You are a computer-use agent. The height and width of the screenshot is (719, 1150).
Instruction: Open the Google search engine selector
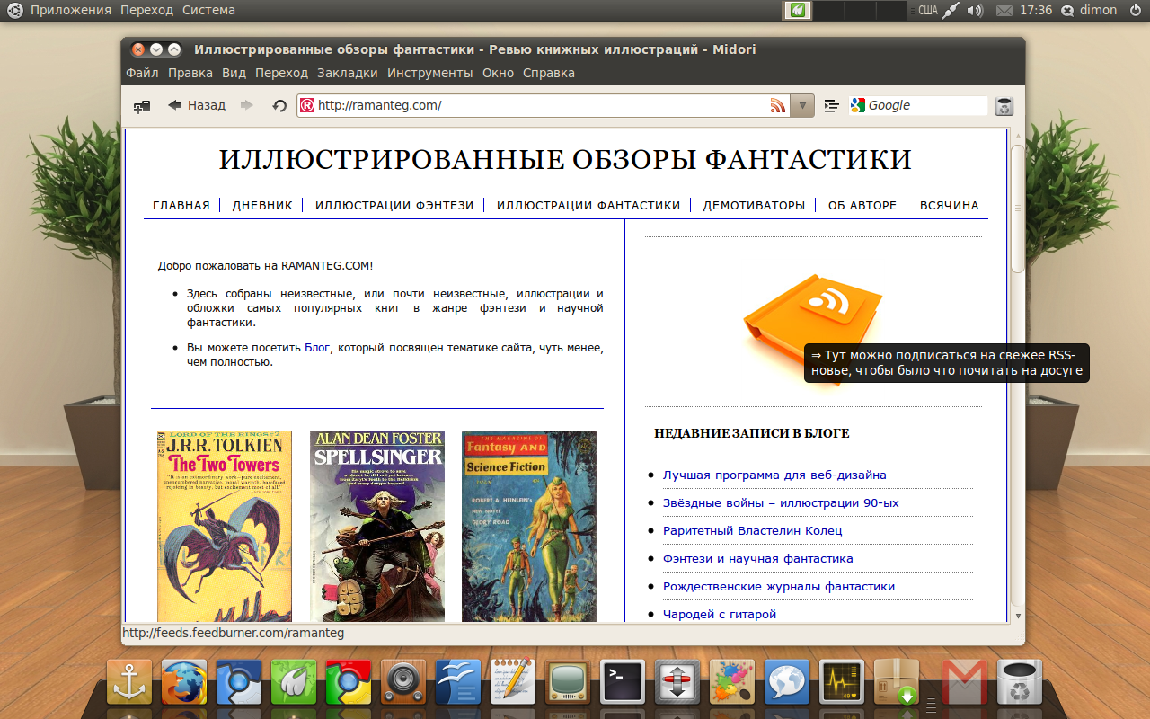click(858, 106)
